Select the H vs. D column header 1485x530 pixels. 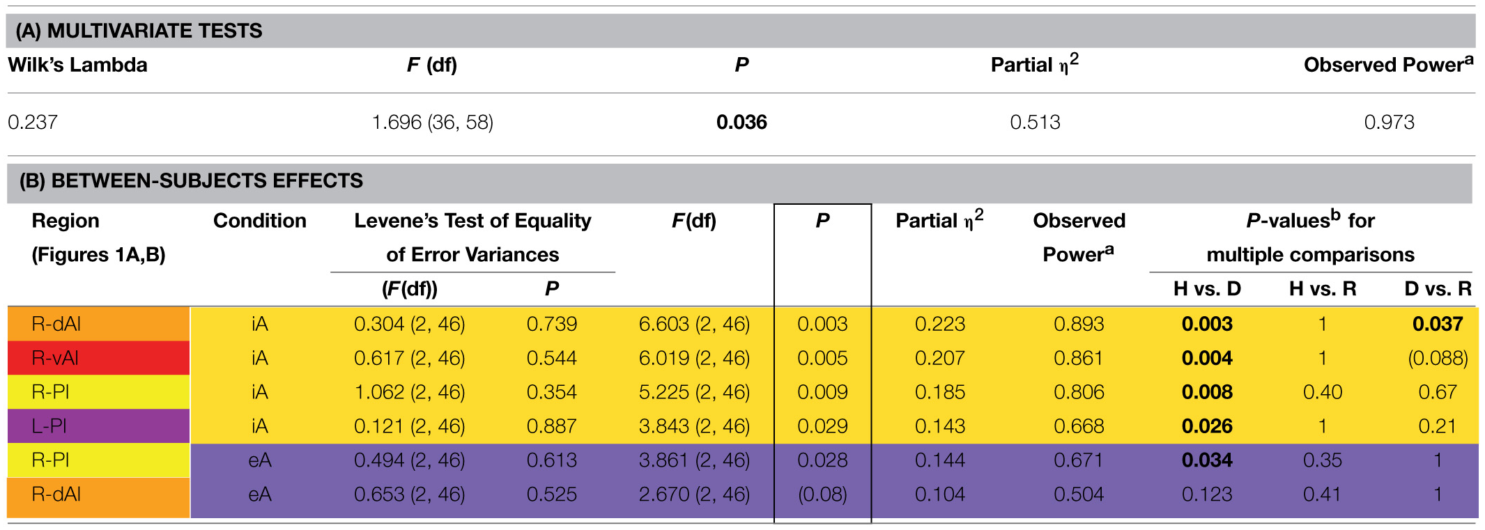click(x=1207, y=289)
